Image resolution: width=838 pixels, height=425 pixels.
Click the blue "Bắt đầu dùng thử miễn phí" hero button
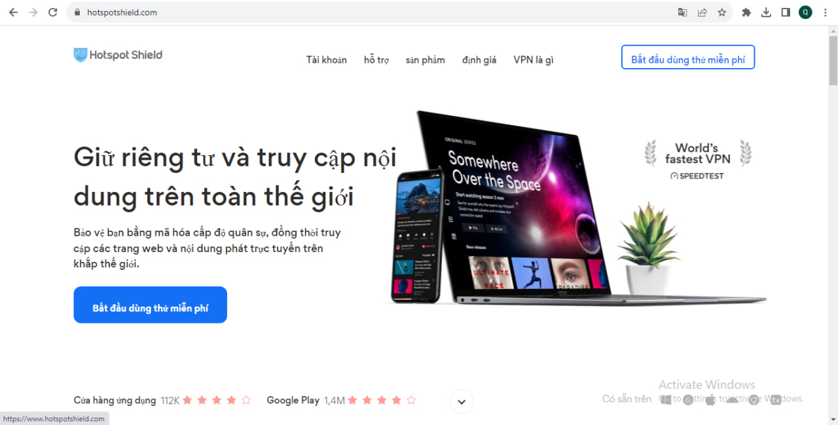(x=151, y=305)
